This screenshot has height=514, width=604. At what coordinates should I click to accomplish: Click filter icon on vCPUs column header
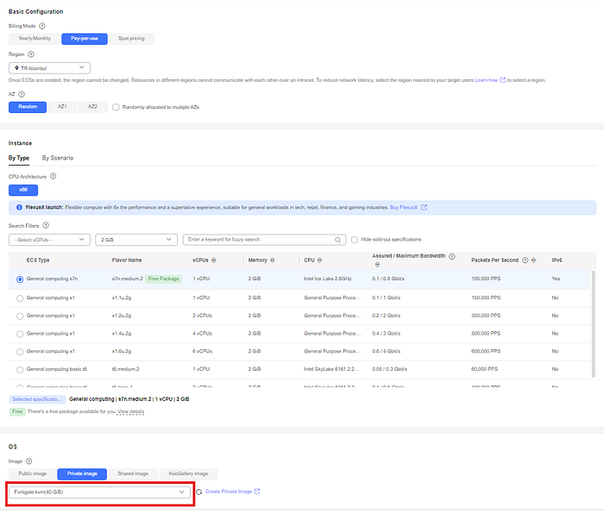[214, 260]
